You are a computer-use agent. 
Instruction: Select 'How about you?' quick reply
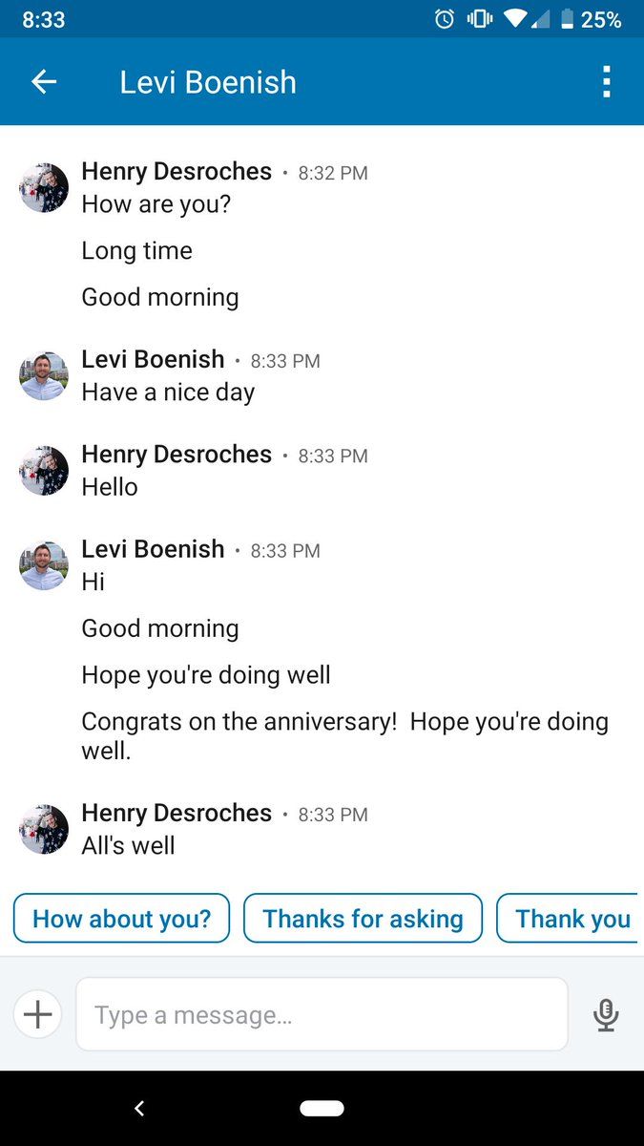point(121,919)
